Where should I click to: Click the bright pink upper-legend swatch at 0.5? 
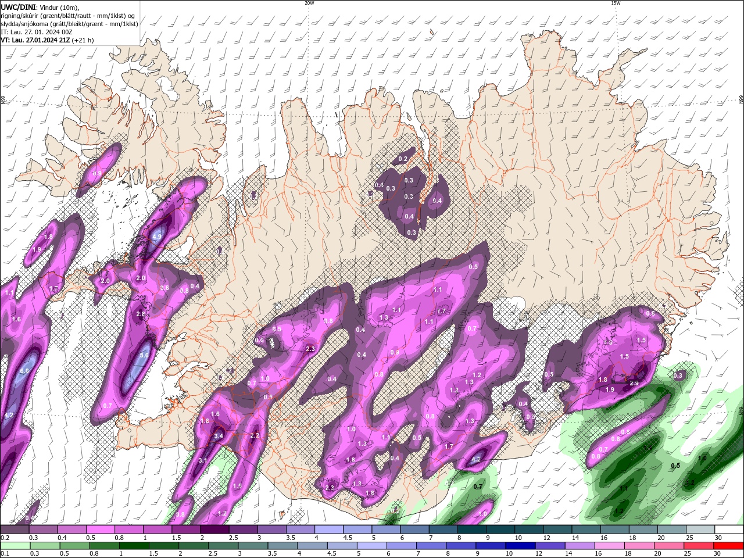[100, 530]
